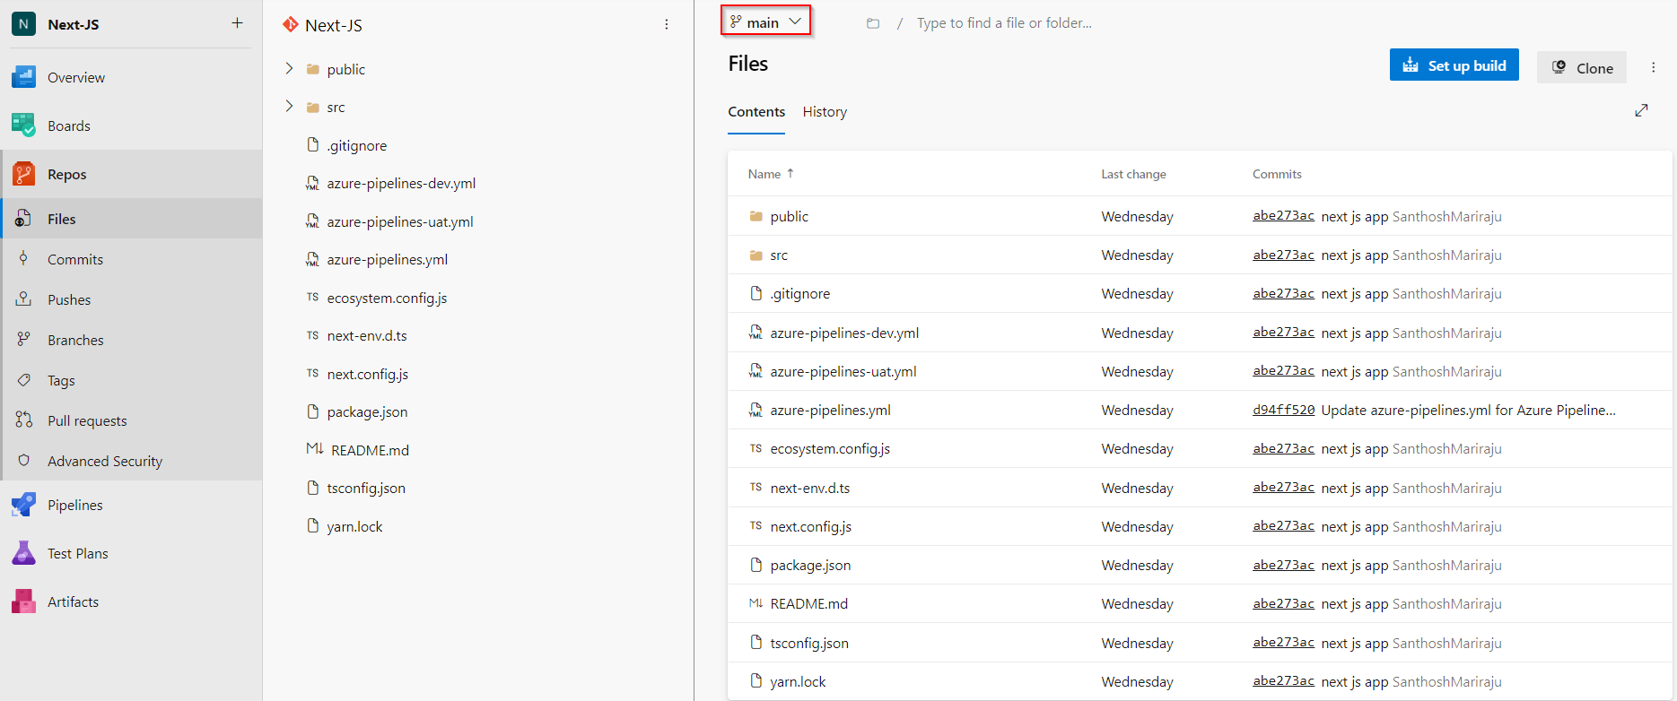Screen dimensions: 1677x701
Task: Click the repo root folder breadcrumb icon
Action: (873, 23)
